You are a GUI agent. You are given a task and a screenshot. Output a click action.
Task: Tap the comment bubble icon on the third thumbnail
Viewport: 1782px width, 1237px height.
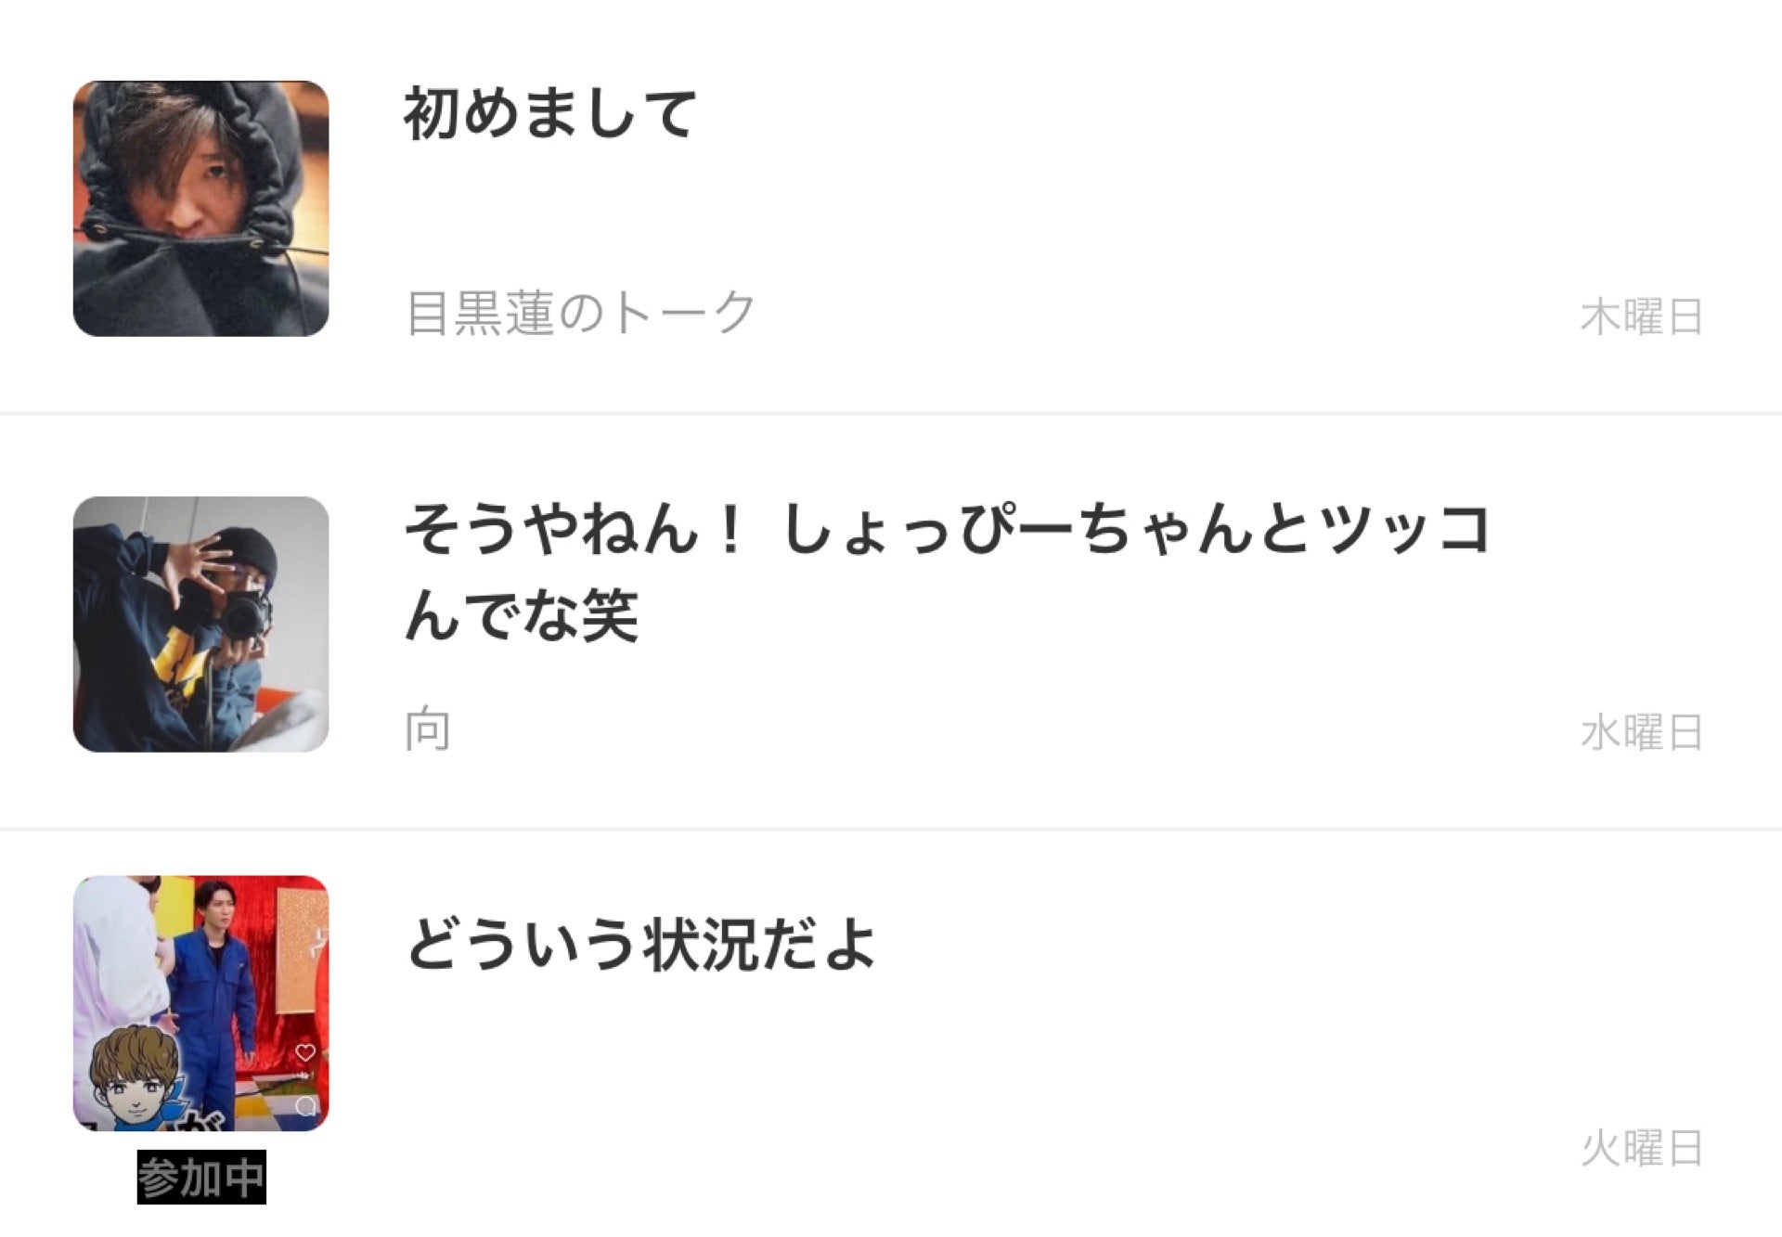(305, 1105)
